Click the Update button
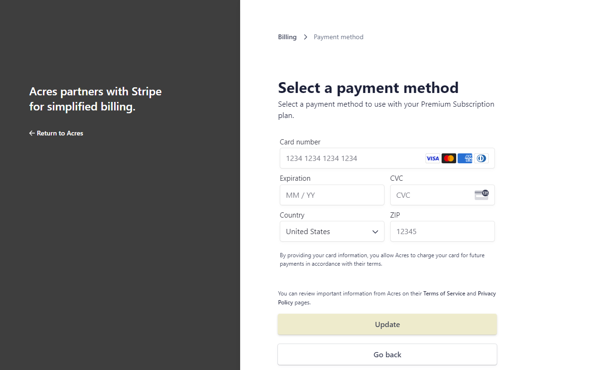 (x=387, y=324)
